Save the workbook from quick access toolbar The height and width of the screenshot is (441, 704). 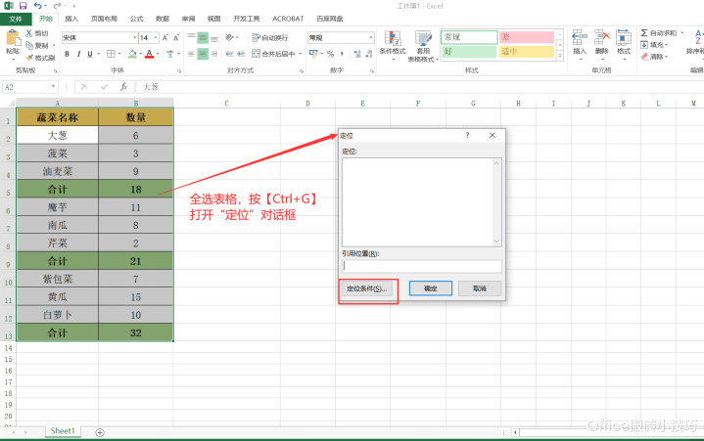[x=23, y=6]
